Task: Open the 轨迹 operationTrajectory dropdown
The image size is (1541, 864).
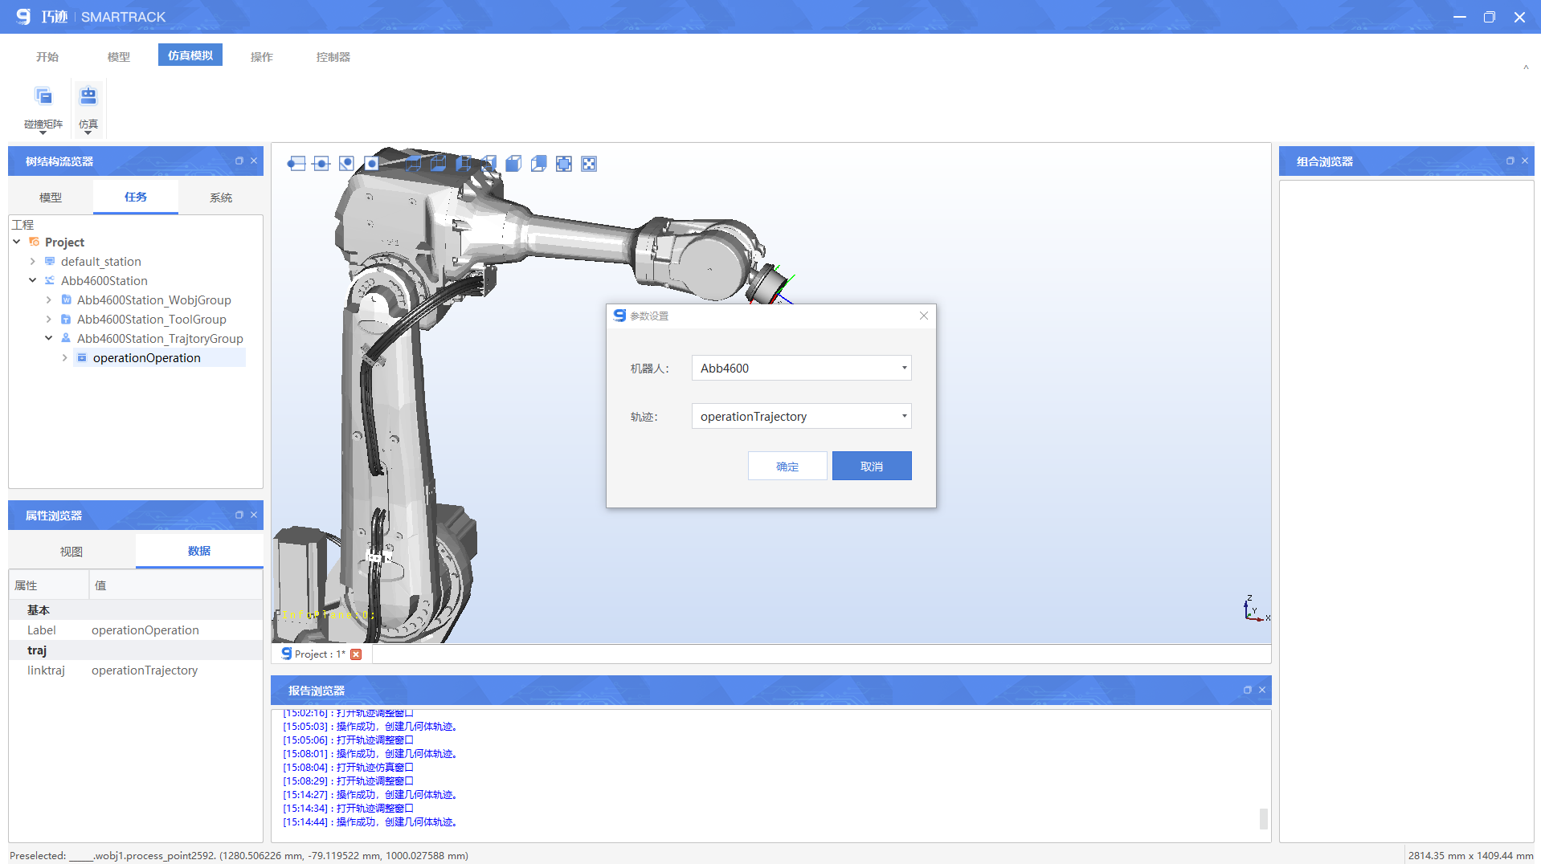Action: point(801,416)
